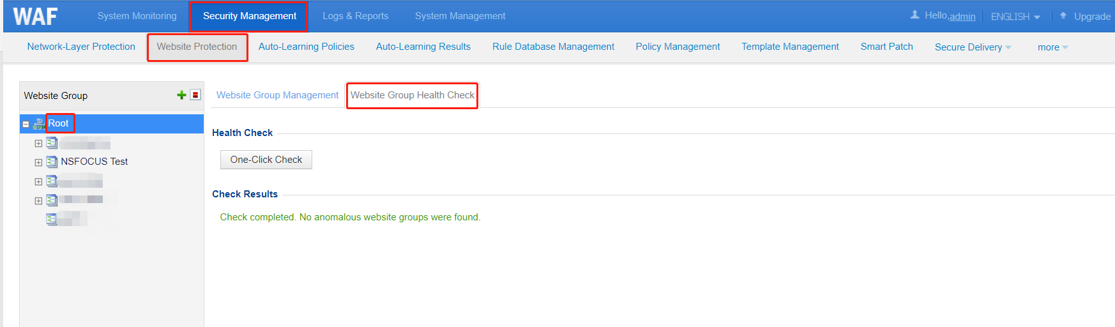The width and height of the screenshot is (1115, 327).
Task: Collapse the Root tree node
Action: pyautogui.click(x=26, y=125)
